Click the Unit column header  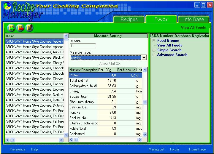click(x=139, y=70)
